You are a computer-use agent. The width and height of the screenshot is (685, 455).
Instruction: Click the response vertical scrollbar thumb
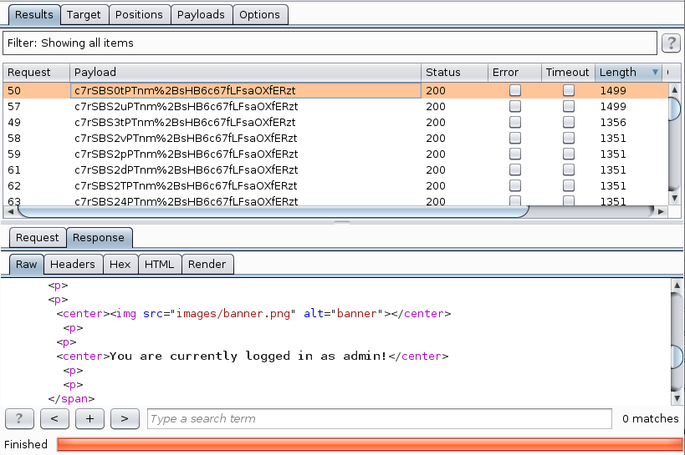click(677, 356)
